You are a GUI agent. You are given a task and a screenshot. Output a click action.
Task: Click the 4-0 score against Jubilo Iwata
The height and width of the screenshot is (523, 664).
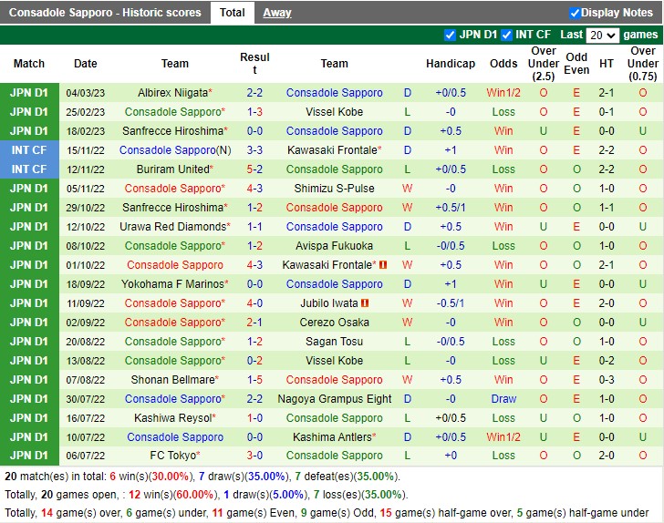tap(254, 303)
